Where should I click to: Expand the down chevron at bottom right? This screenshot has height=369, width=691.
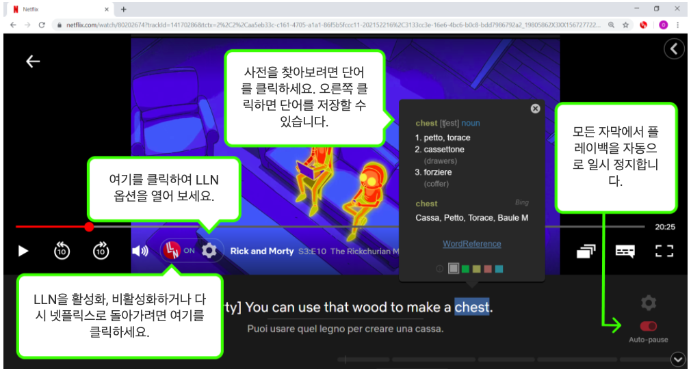coord(677,359)
